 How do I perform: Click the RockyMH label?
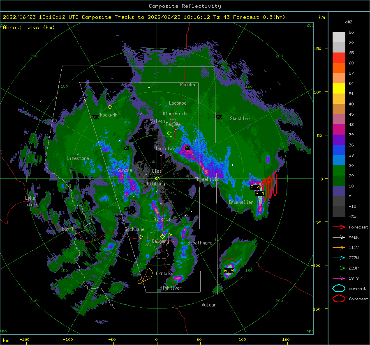[109, 115]
